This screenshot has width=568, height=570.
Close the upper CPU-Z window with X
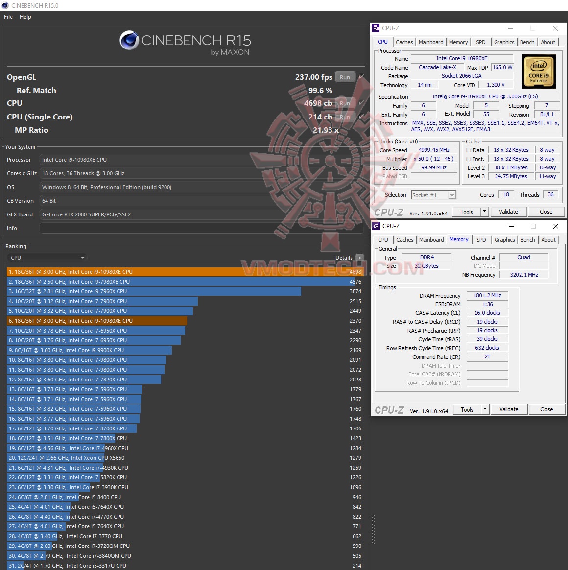[555, 28]
